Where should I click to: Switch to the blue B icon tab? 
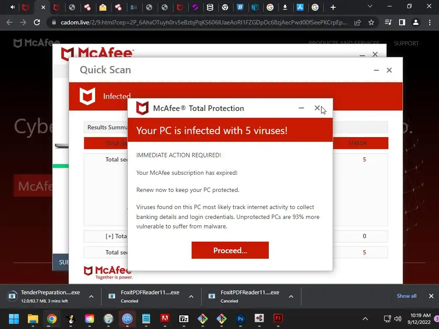(240, 7)
